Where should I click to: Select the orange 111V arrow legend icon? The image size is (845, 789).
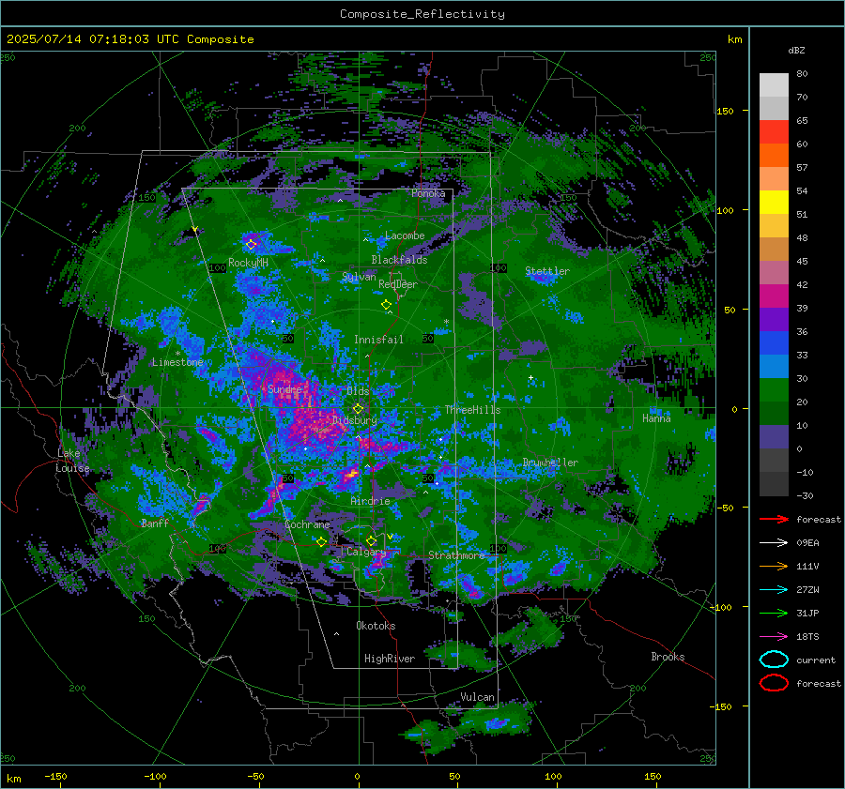[x=774, y=566]
